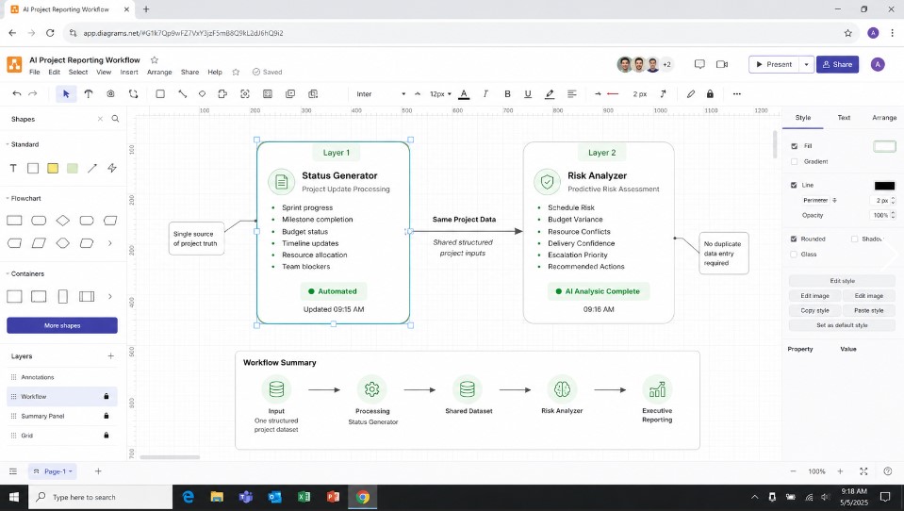
Task: Click the rectangle shape tool in toolbar
Action: (160, 94)
